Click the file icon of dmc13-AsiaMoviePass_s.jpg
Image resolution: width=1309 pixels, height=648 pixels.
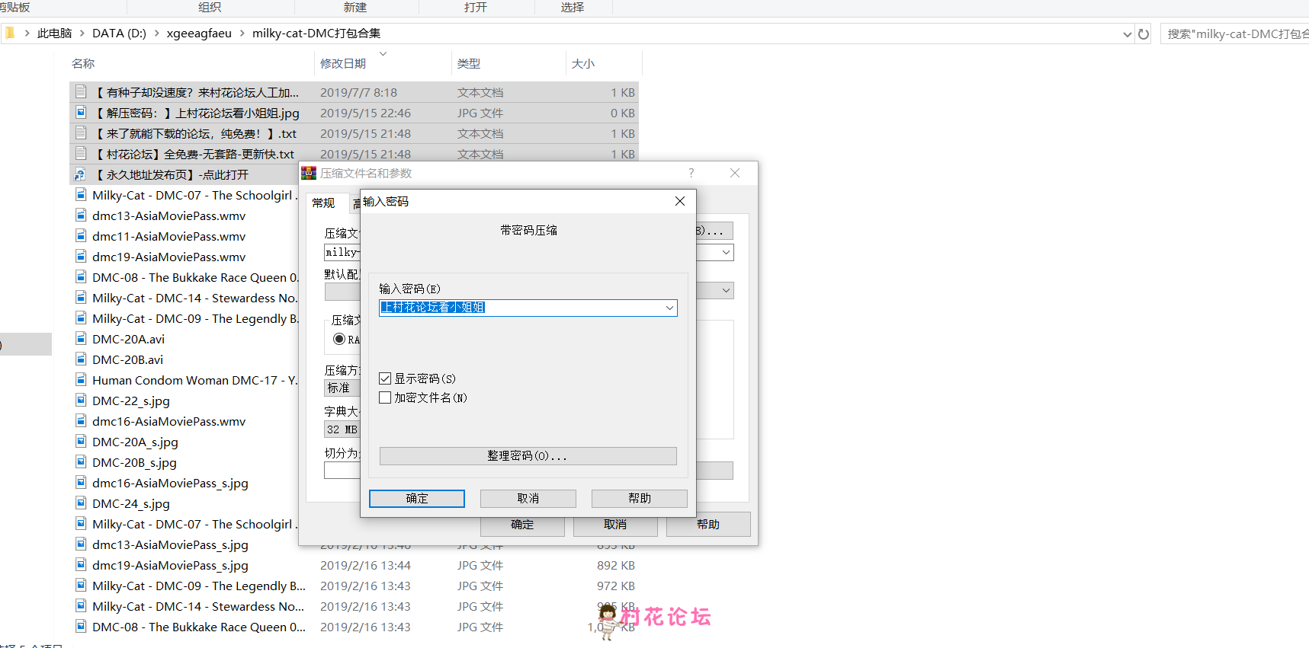pos(81,544)
